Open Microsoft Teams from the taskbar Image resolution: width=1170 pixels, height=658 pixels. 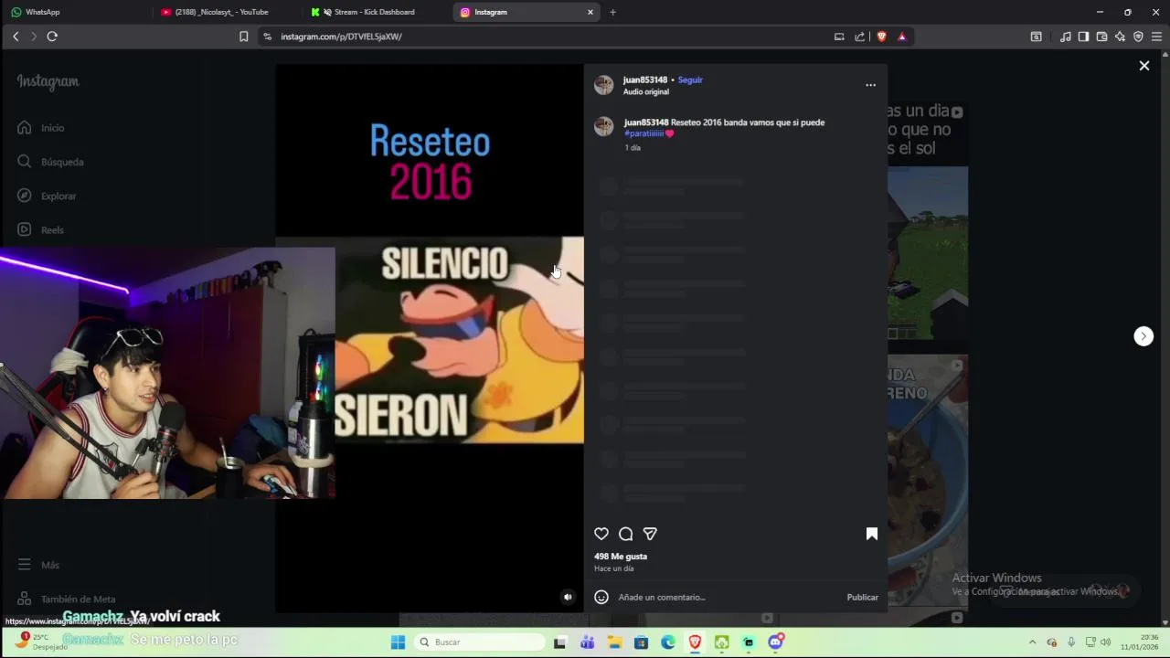coord(587,642)
